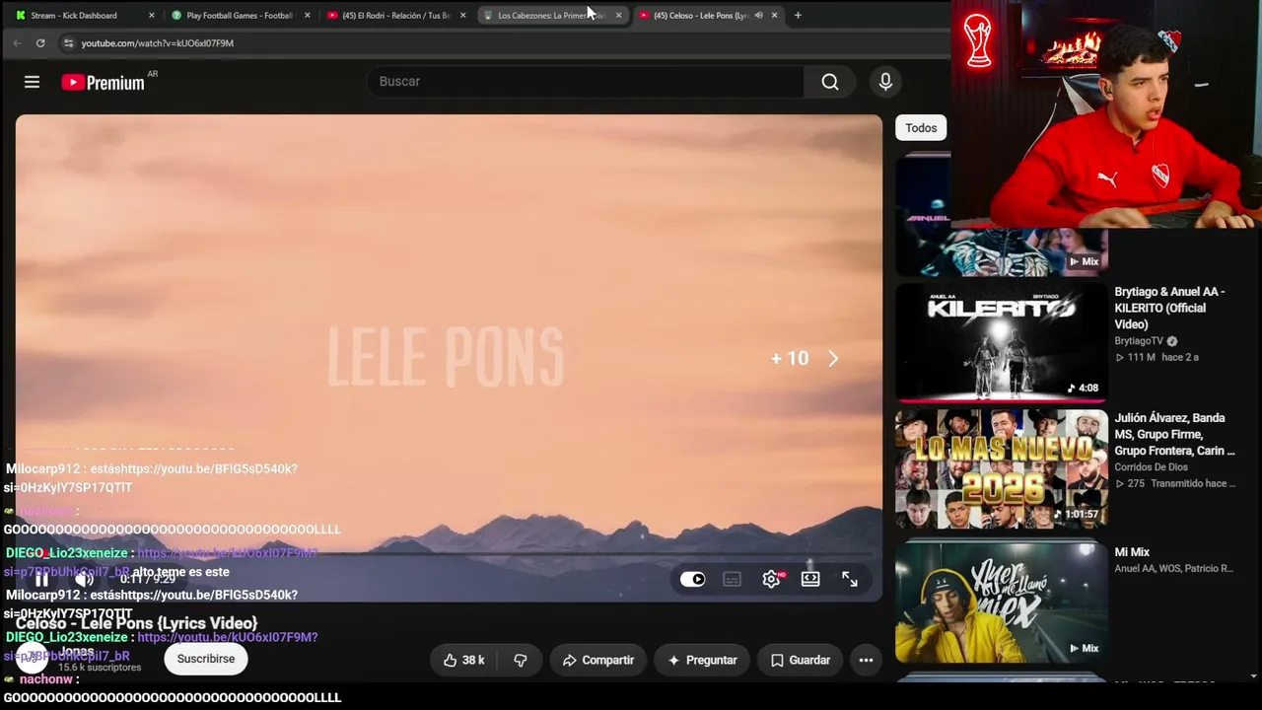The image size is (1262, 710).
Task: Dislike the Celoso video
Action: 521,660
